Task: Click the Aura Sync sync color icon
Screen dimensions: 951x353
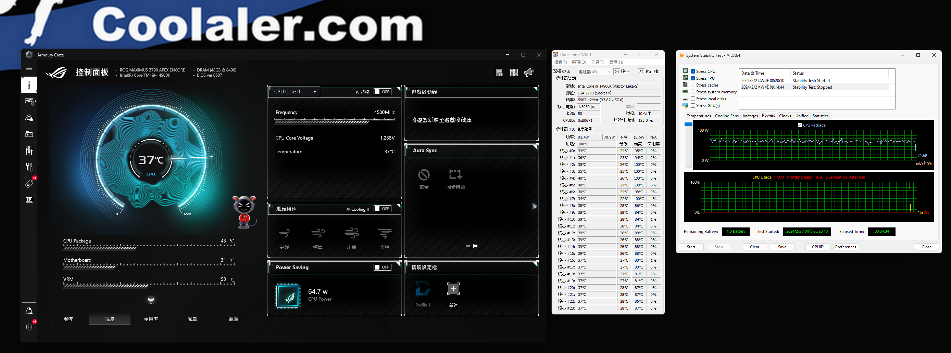Action: coord(455,174)
